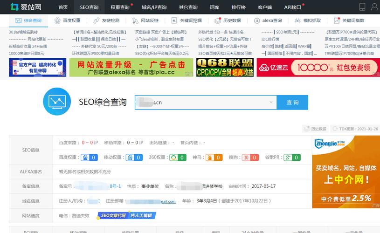The height and width of the screenshot is (233, 380).
Task: Open the 客户端 menu
Action: [x=265, y=7]
